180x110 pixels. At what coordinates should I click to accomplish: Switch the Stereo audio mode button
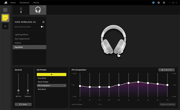point(23,104)
